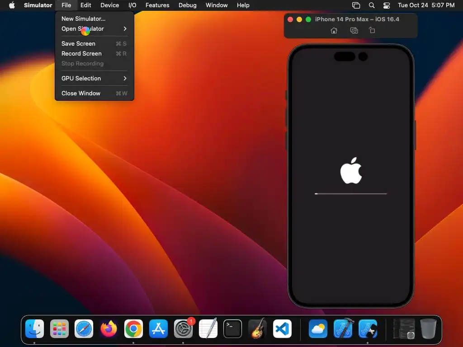Open the Apple menu logo
The image size is (463, 347).
pyautogui.click(x=12, y=5)
